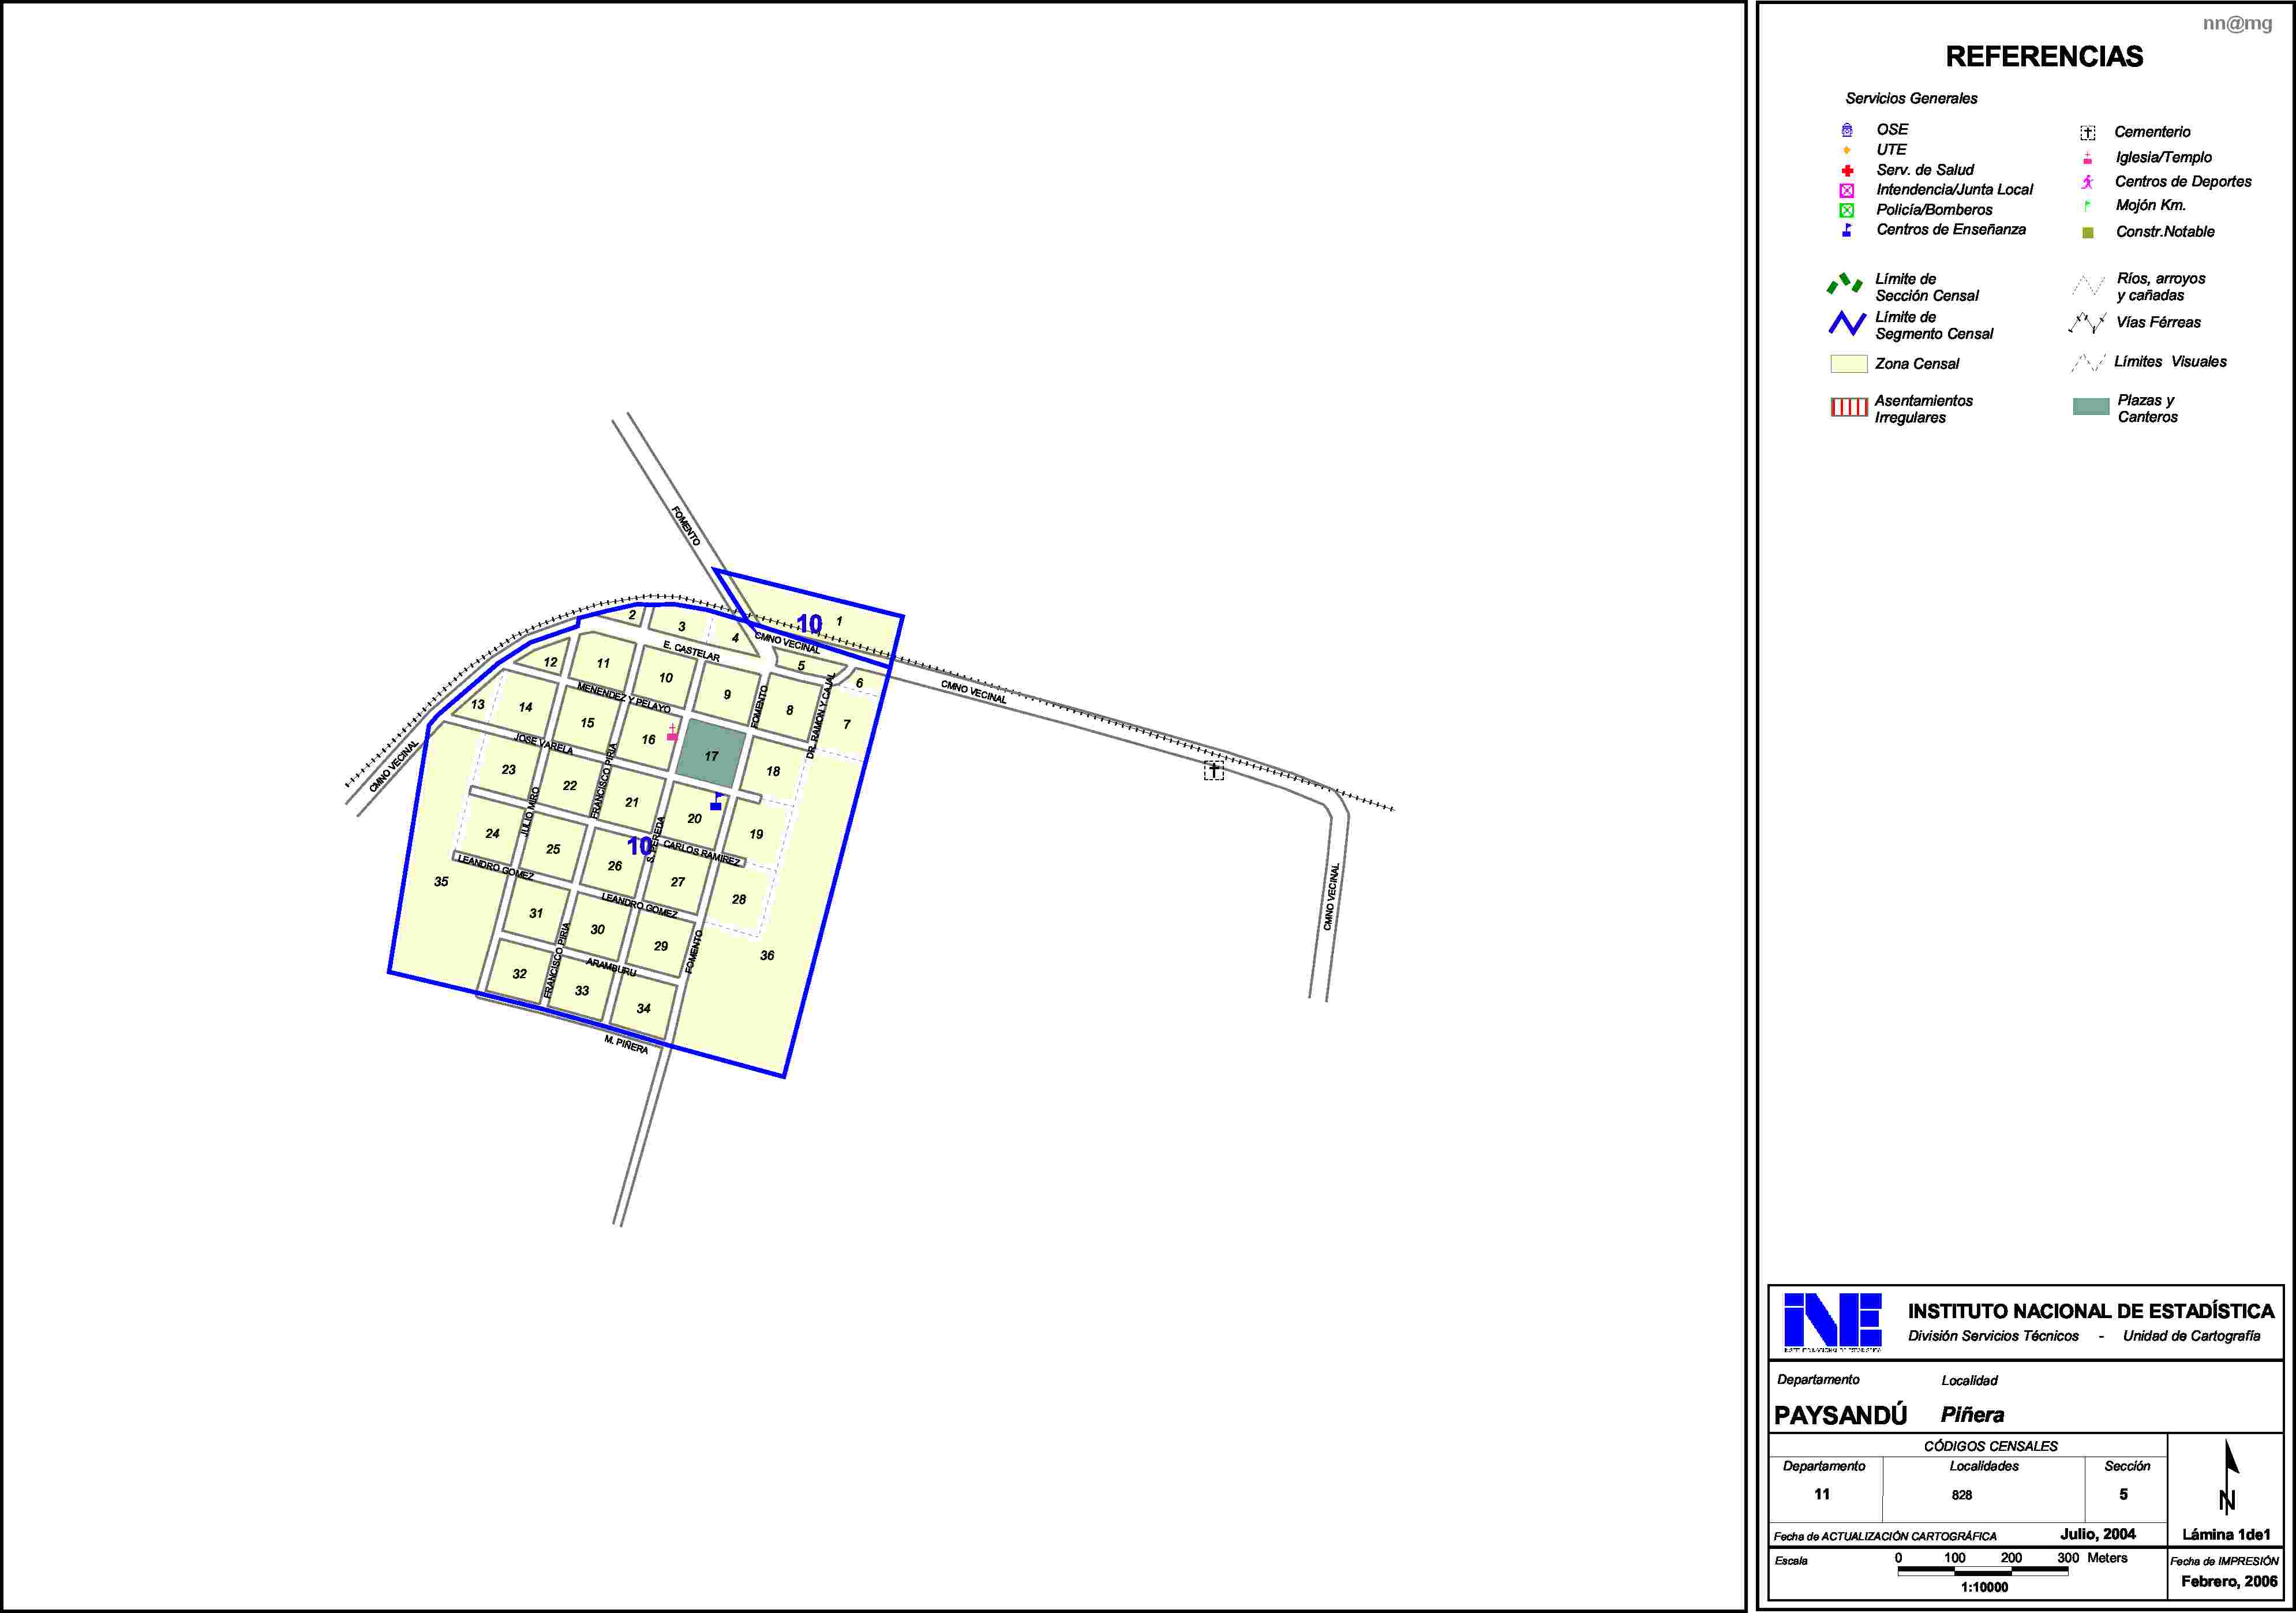2296x1613 pixels.
Task: Click the PAYSANDÚ department name
Action: [x=1840, y=1415]
